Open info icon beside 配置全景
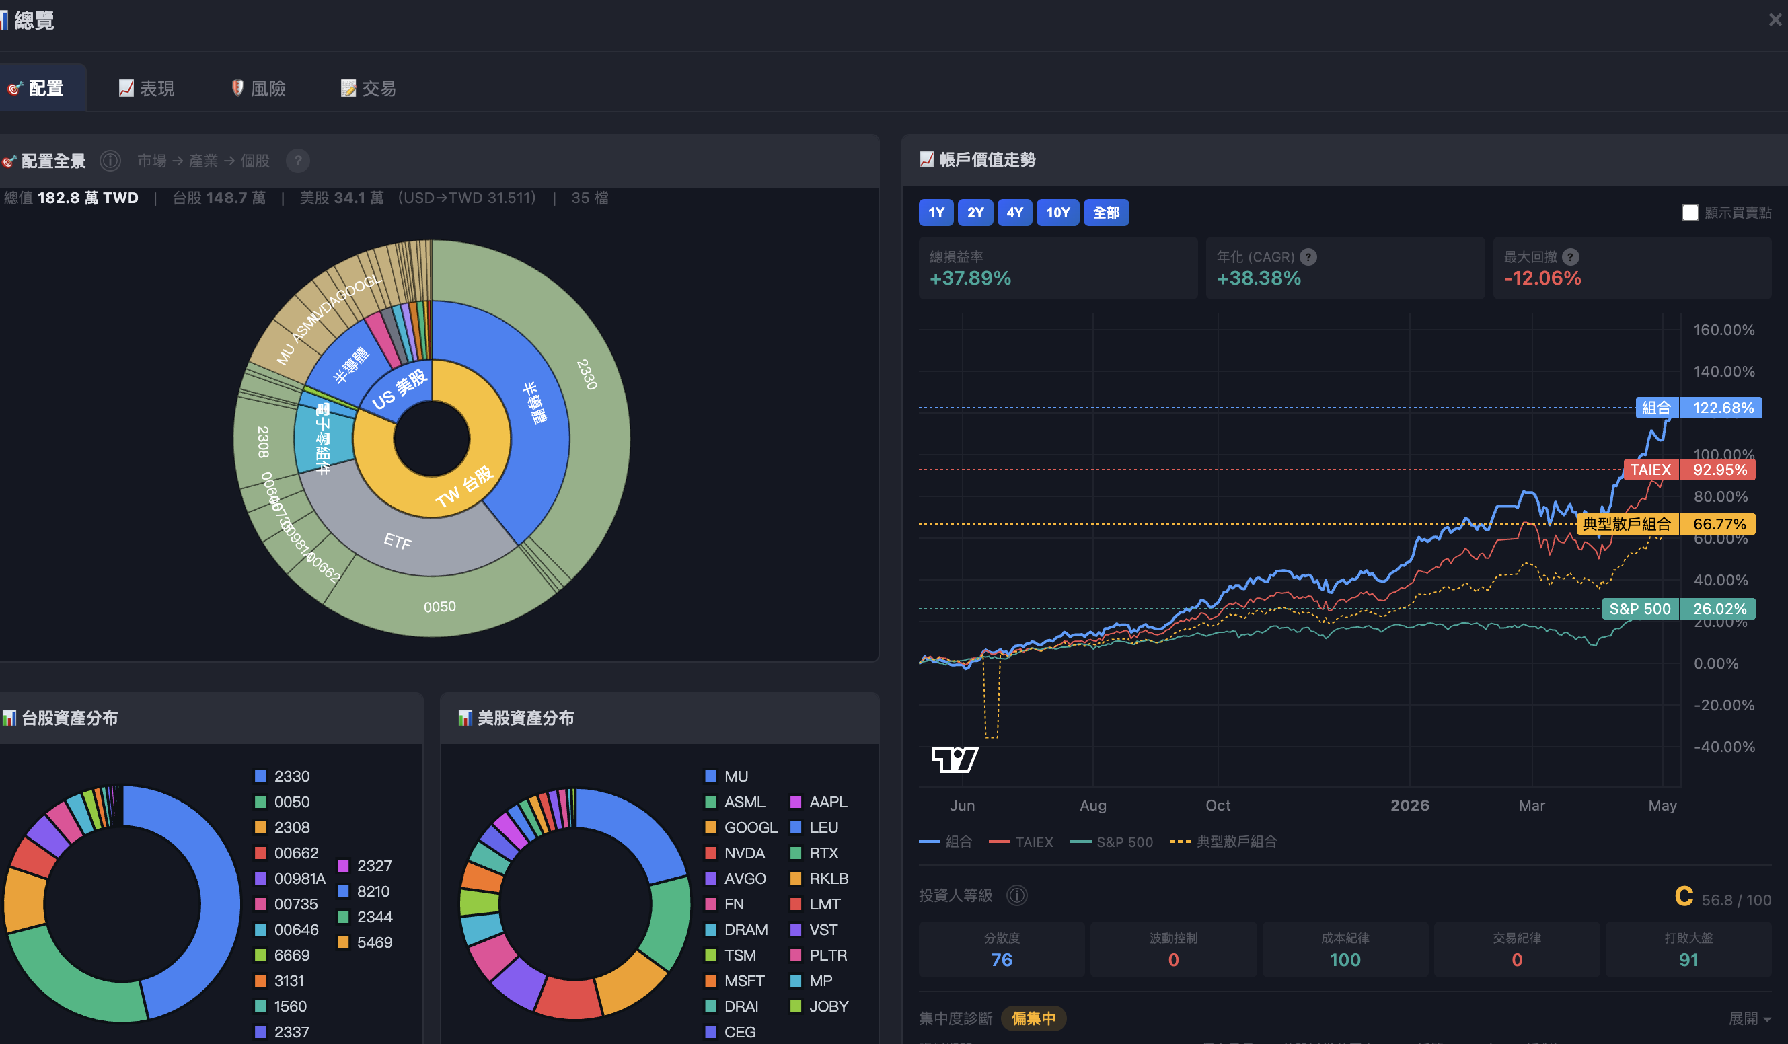The image size is (1788, 1044). click(110, 161)
